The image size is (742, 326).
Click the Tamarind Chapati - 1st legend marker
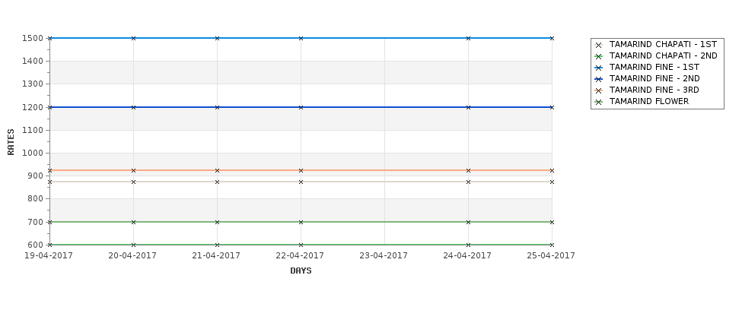tap(599, 45)
